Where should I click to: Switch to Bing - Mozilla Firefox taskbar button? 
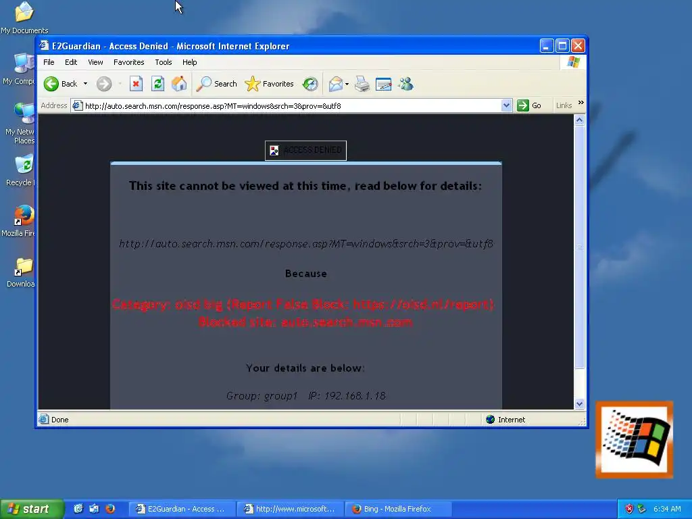coord(398,509)
